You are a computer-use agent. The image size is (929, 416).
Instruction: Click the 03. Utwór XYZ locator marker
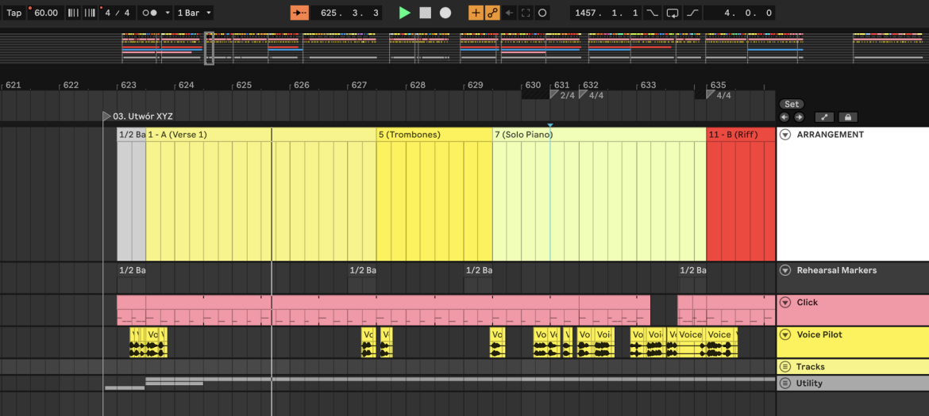coord(138,116)
